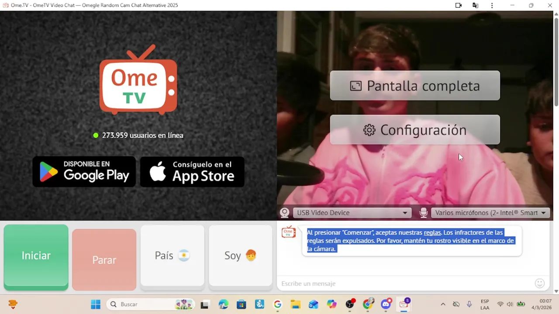
Task: Click the scrollbar down arrow
Action: tap(556, 291)
